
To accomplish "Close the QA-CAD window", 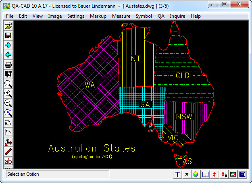I will 240,4.
